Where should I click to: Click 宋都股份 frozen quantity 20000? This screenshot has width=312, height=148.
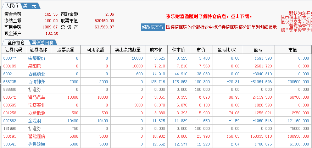pyautogui.click(x=137, y=58)
